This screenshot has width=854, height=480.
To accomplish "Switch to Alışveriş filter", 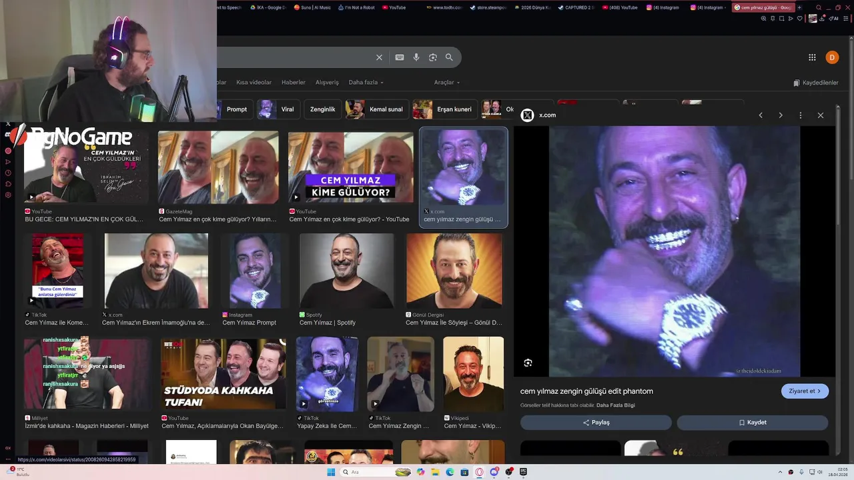I will click(x=327, y=83).
